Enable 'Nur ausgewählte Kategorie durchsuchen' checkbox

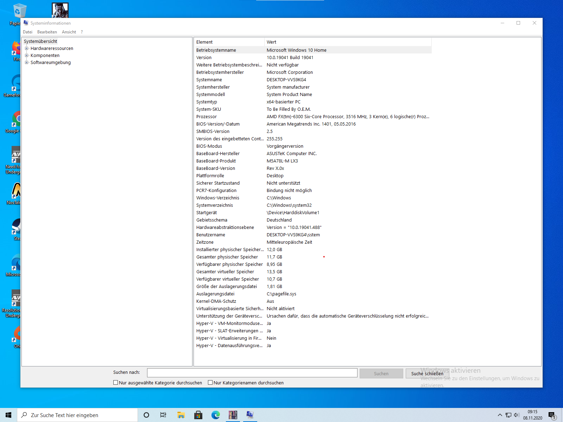(115, 383)
